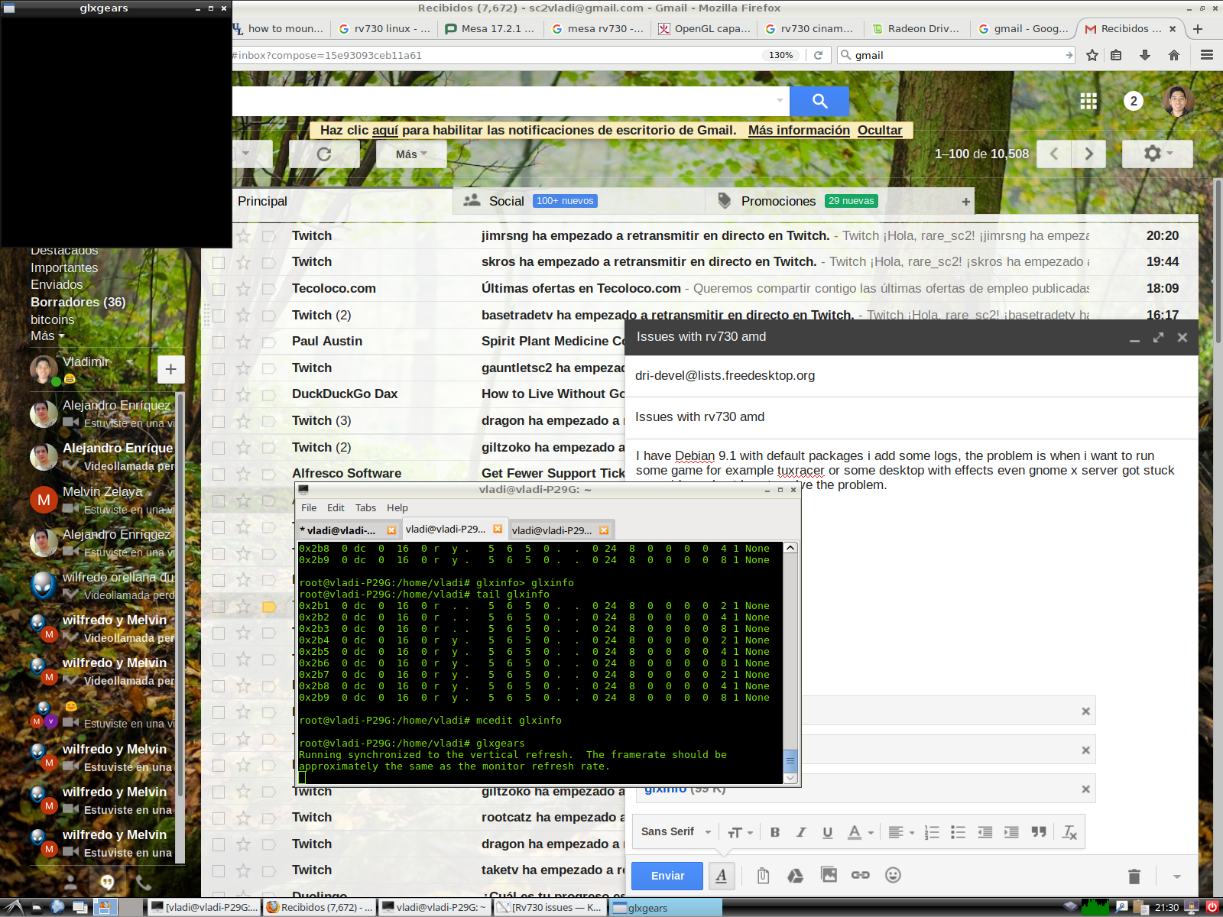Open a new Firefox tab
Image resolution: width=1223 pixels, height=917 pixels.
click(x=1198, y=29)
